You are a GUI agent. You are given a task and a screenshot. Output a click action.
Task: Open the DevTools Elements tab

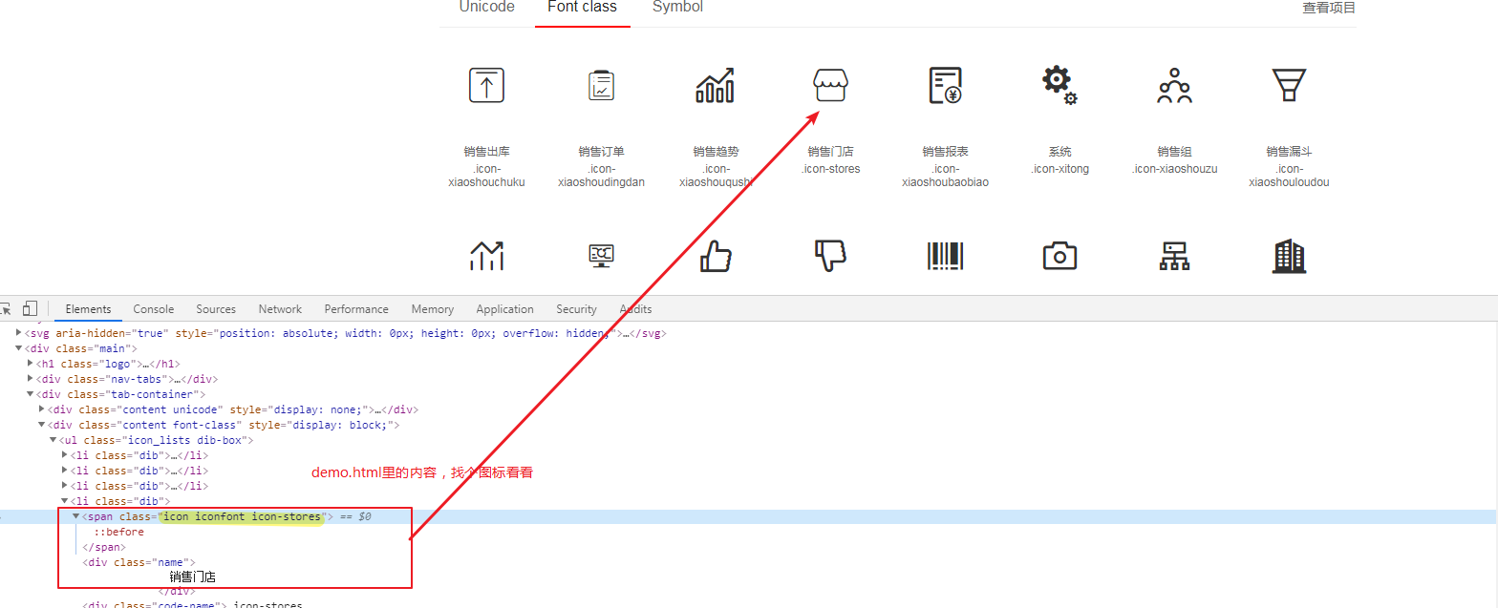88,309
